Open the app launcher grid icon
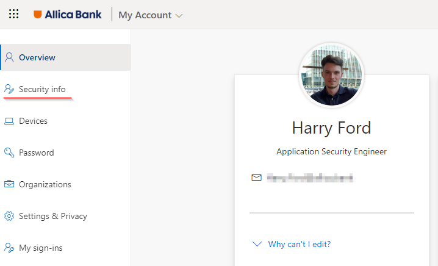Viewport: 438px width, 266px height. [x=13, y=14]
